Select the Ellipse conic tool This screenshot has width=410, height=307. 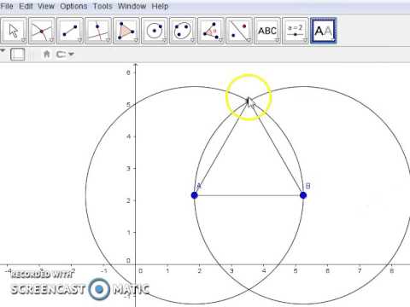click(x=183, y=31)
